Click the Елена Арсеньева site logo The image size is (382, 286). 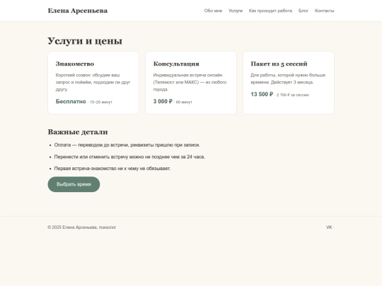tap(78, 11)
